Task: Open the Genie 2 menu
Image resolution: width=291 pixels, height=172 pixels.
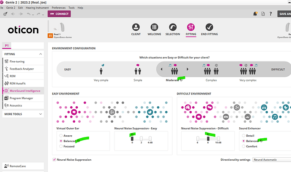Action: pyautogui.click(x=11, y=8)
